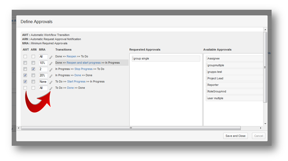Edit MRA for the Start Progress transition
The width and height of the screenshot is (288, 161).
51,82
